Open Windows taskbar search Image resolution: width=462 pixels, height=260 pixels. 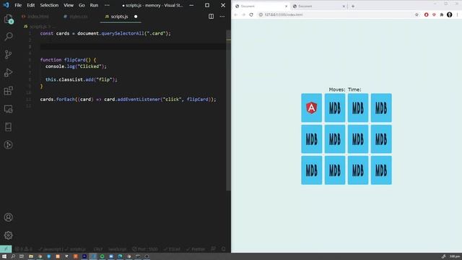click(13, 256)
